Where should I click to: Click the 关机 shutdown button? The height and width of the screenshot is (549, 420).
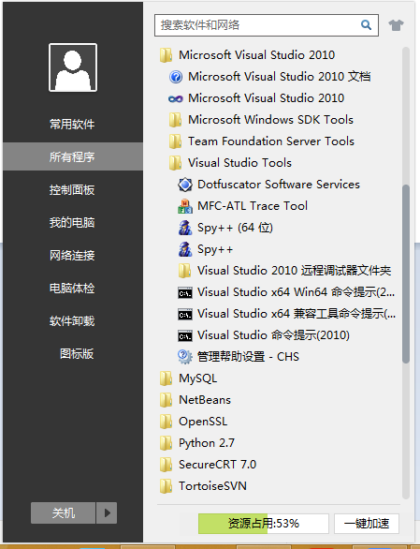64,513
